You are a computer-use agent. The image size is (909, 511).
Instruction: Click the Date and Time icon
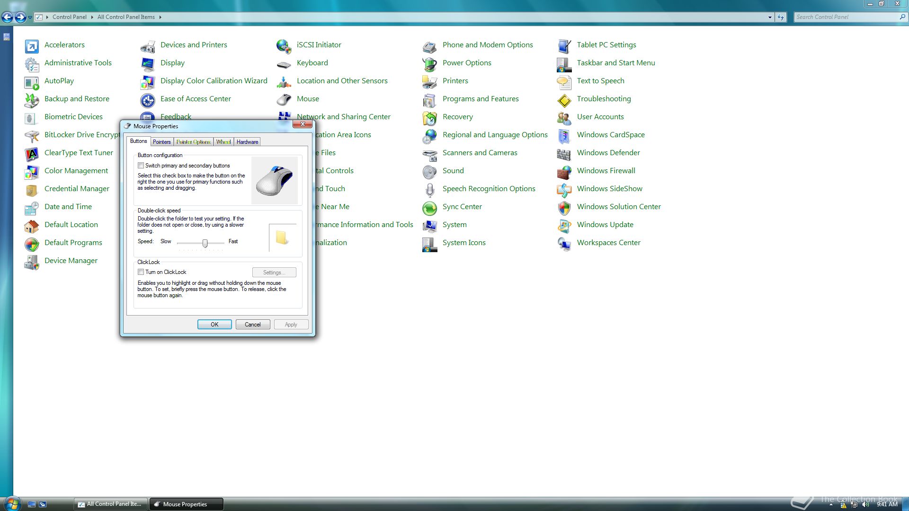[32, 208]
